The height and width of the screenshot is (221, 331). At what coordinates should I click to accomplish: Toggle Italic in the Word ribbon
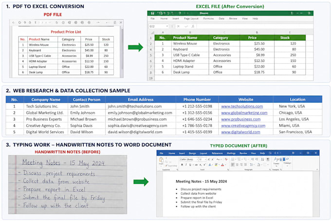click(x=186, y=165)
